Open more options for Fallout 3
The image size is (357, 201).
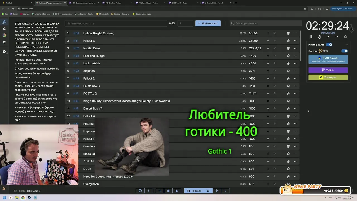point(295,41)
